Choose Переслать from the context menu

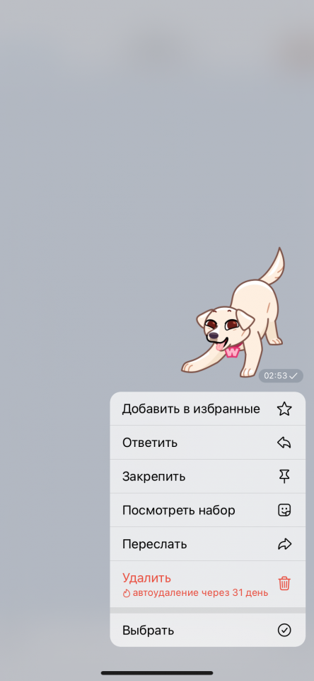pos(208,544)
